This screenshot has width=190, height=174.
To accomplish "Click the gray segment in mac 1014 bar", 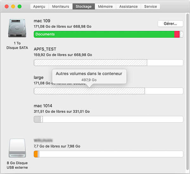I will 37,119.
